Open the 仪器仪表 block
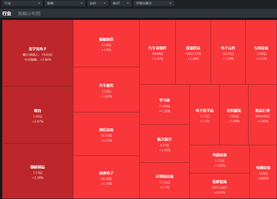277x199 pixels. pos(193,52)
